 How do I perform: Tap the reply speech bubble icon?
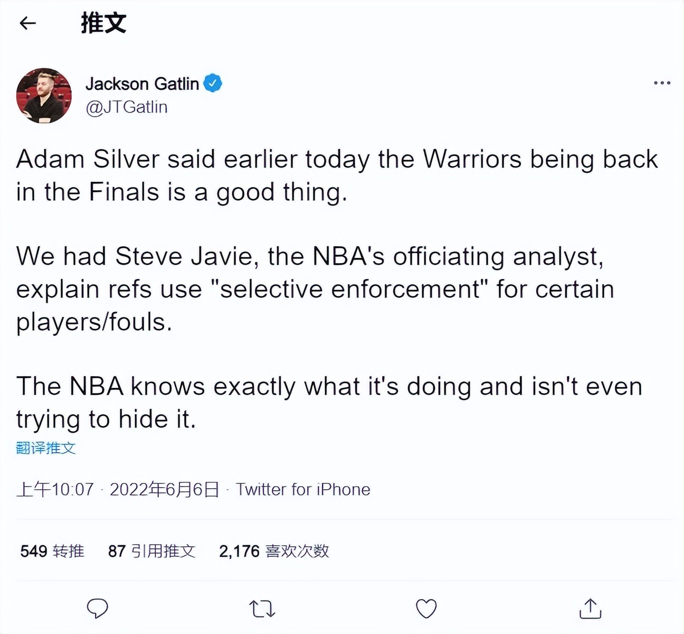[97, 609]
